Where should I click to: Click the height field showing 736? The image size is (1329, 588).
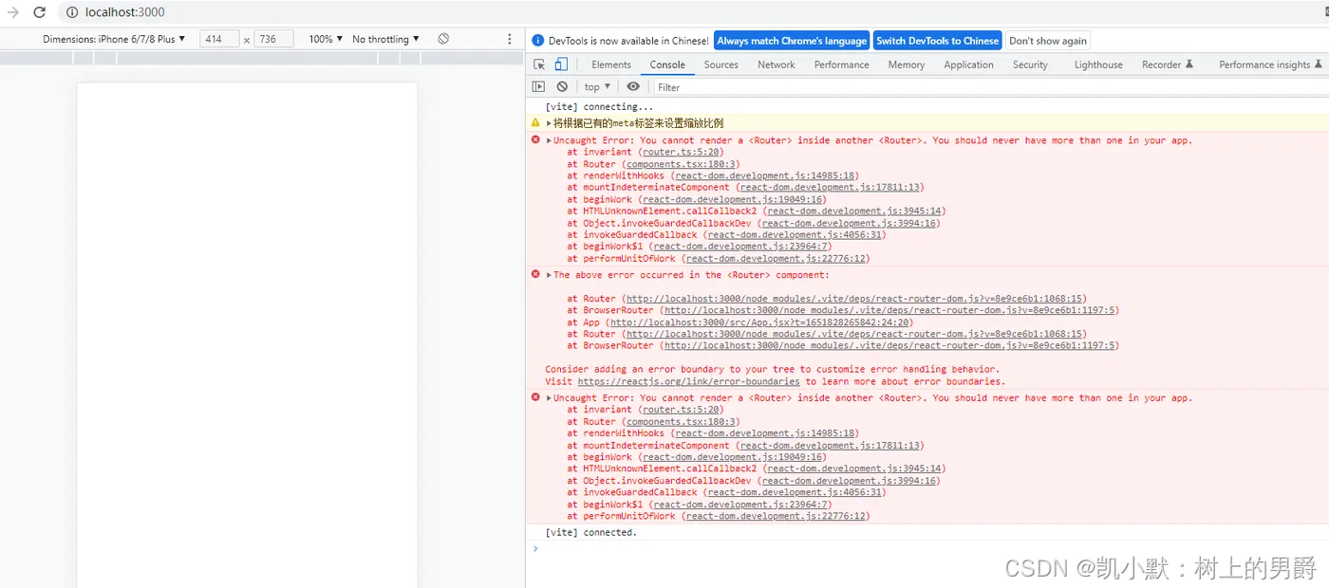coord(273,39)
